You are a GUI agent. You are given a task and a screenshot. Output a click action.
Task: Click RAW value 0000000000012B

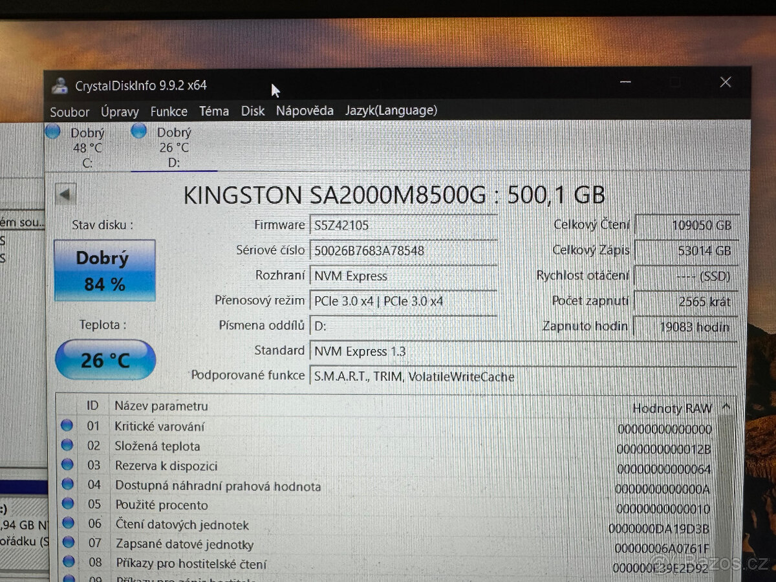pyautogui.click(x=663, y=449)
